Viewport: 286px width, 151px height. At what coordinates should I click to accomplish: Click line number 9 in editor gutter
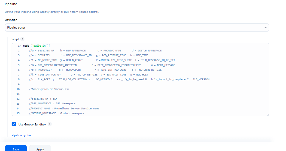18,84
